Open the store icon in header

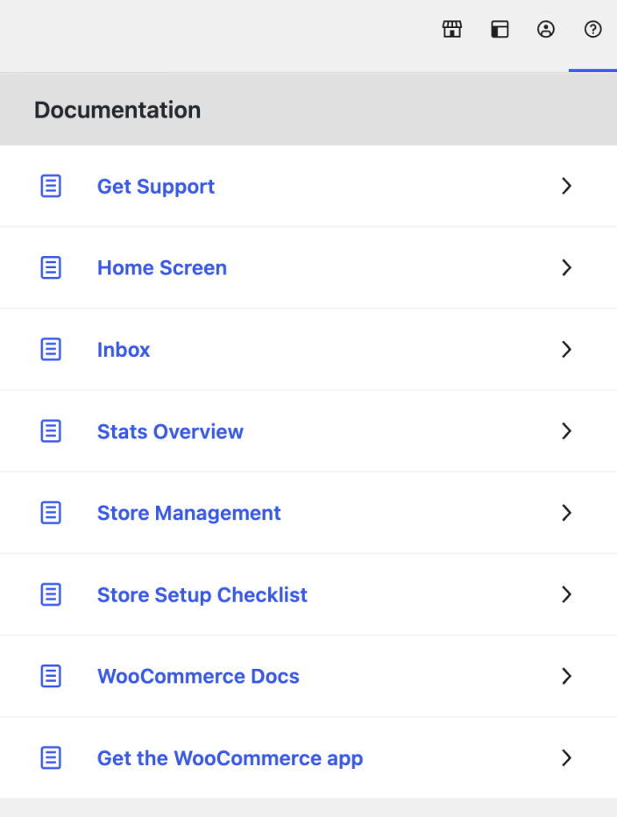[x=452, y=29]
